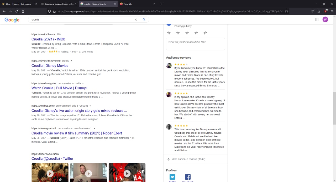This screenshot has height=182, width=336.
Task: Close the New Tab tab
Action: pos(154,4)
